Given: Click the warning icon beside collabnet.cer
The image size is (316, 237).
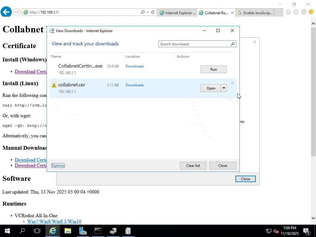Looking at the screenshot, I should 54,85.
